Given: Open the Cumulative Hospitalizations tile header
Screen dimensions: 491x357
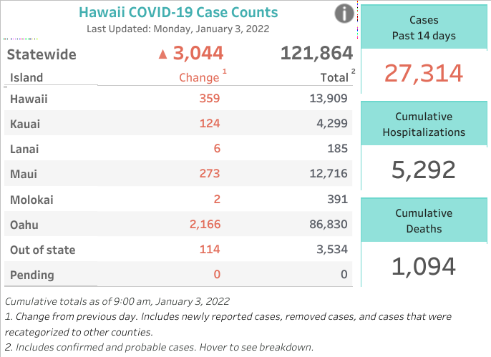Looking at the screenshot, I should click(424, 124).
